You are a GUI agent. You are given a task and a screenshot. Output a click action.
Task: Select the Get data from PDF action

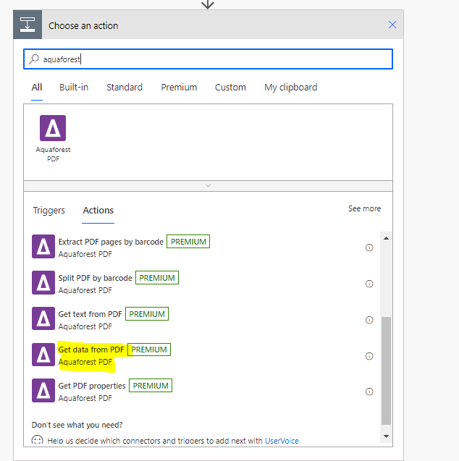91,350
